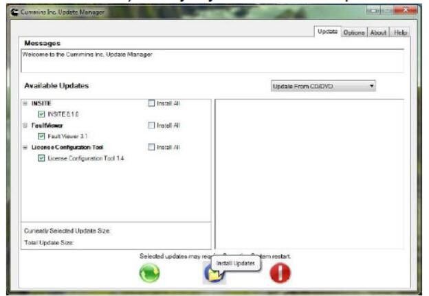
Task: Click the Install Updates folder icon
Action: 214,273
